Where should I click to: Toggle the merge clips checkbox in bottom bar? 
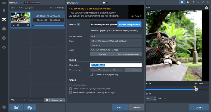click(26, 100)
